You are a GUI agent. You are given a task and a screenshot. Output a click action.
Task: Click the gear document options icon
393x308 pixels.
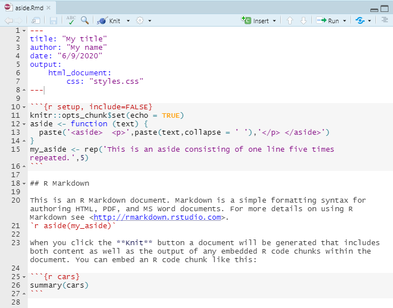140,20
